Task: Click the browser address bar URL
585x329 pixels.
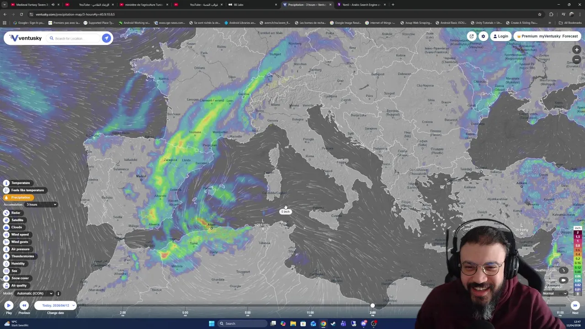Action: click(75, 14)
